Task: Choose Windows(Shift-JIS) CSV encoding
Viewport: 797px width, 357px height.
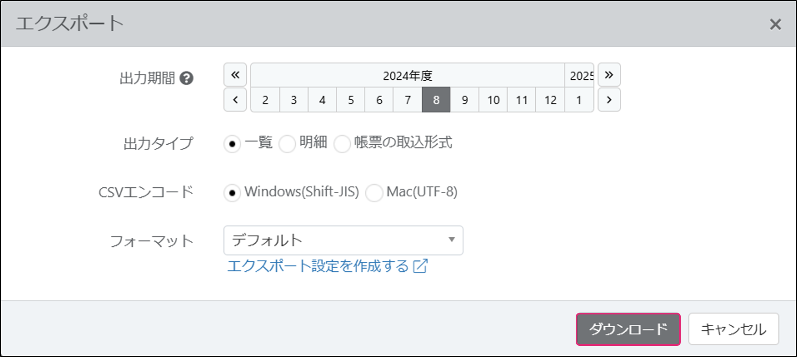Action: coord(232,193)
